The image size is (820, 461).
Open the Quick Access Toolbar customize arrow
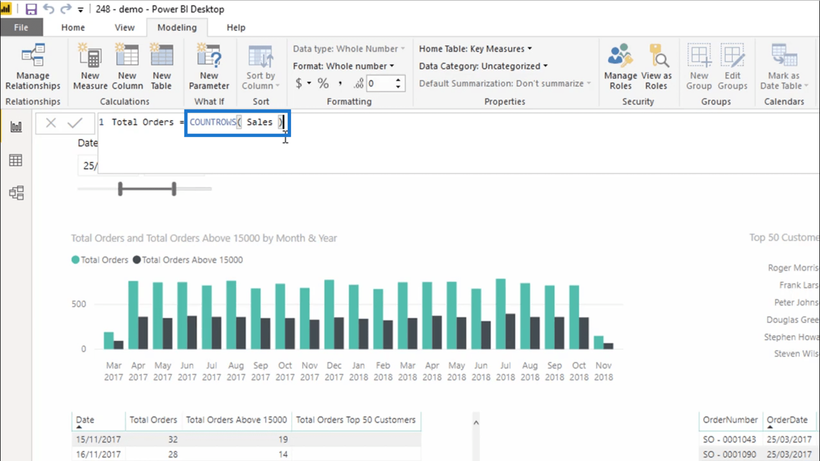coord(80,10)
